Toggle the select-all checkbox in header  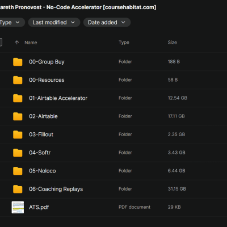(1, 42)
